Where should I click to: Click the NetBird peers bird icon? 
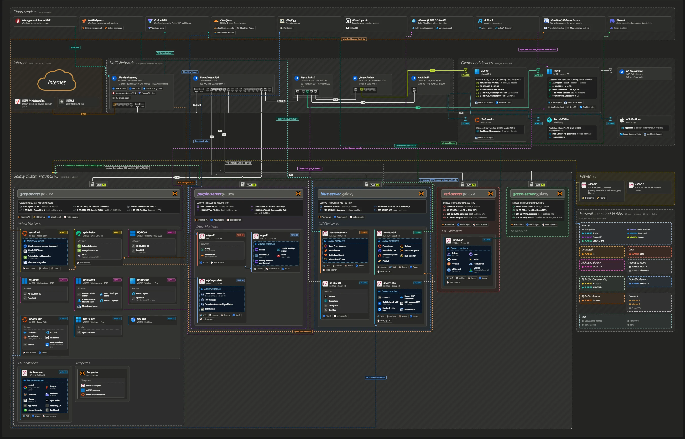coord(84,21)
